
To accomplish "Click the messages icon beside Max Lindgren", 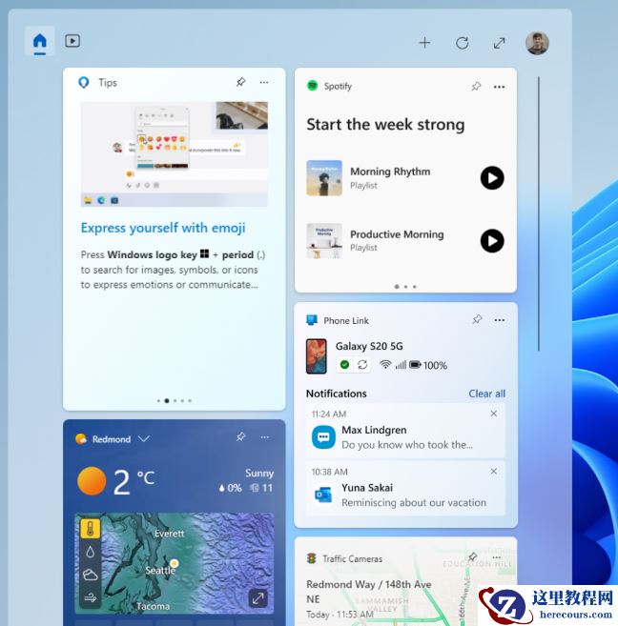I will point(323,437).
